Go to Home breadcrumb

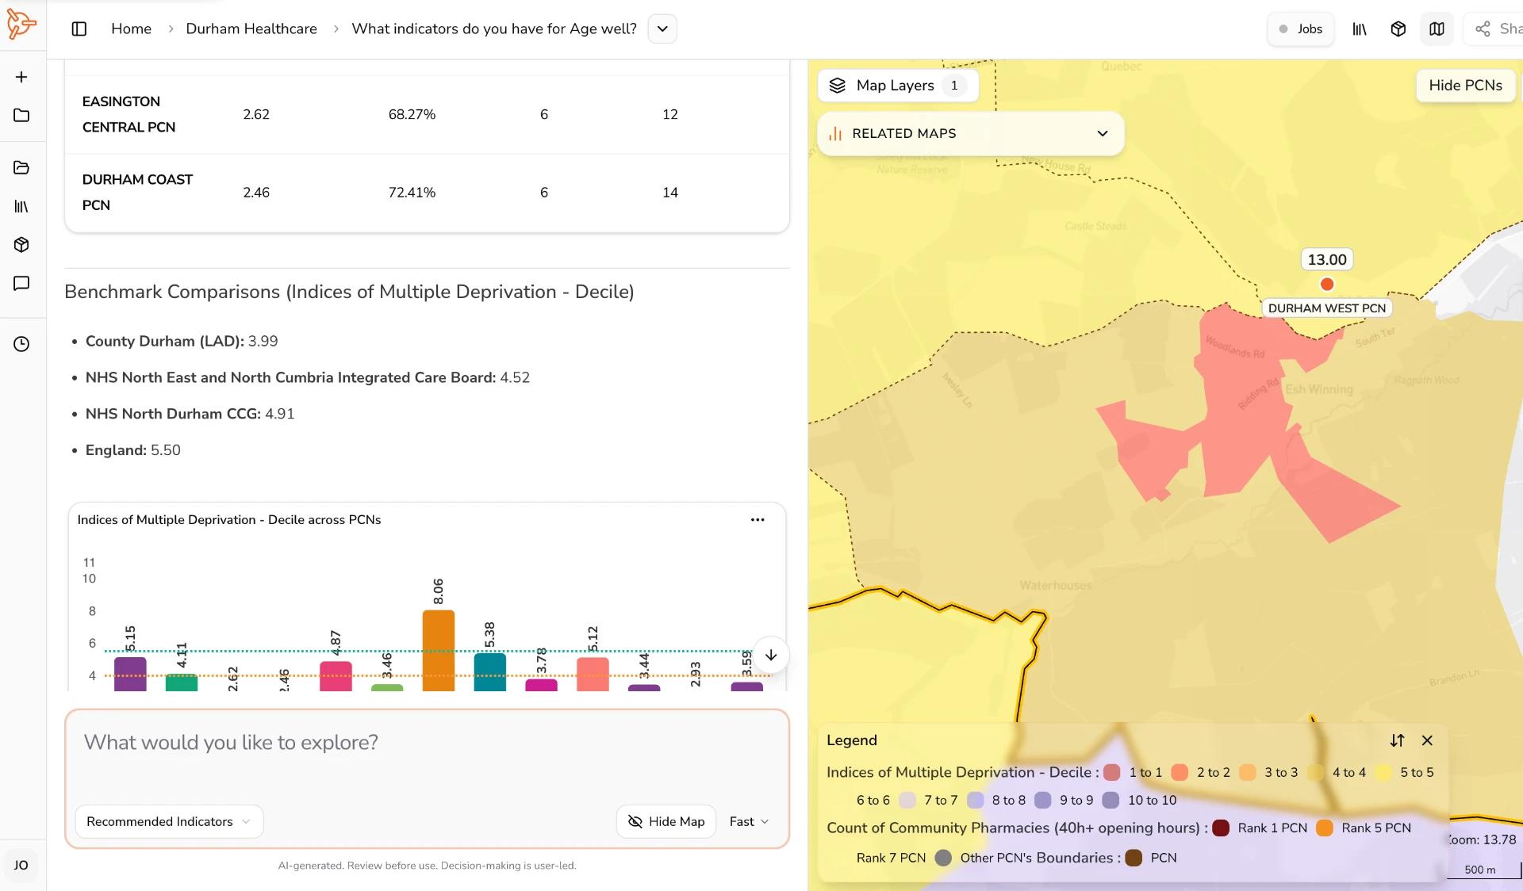point(131,29)
